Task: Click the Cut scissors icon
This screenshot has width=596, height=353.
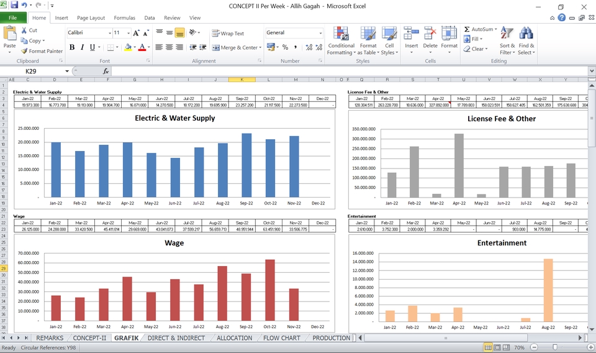Action: coord(24,30)
